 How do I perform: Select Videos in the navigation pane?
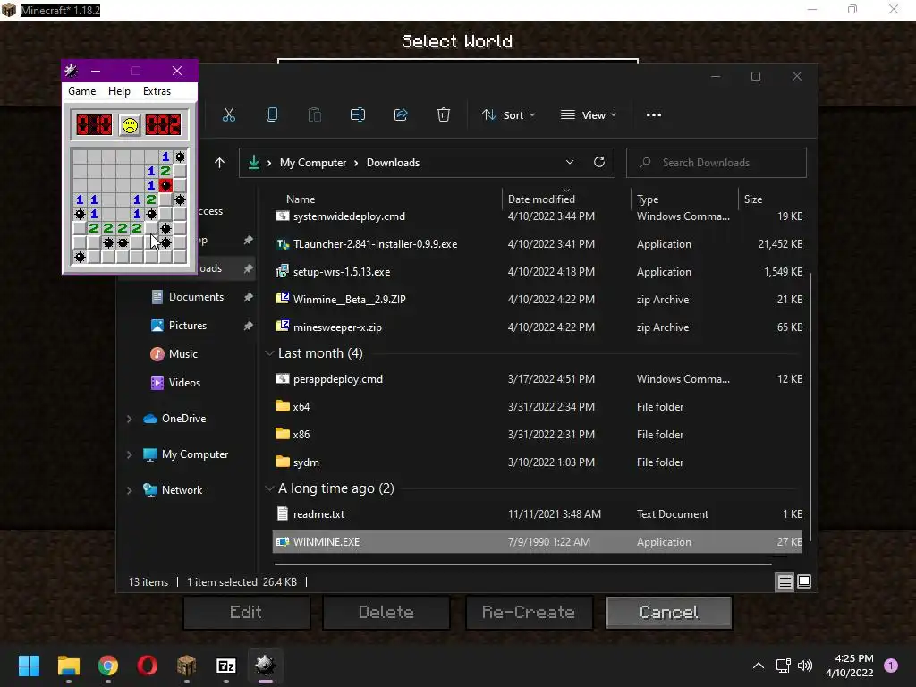point(184,383)
